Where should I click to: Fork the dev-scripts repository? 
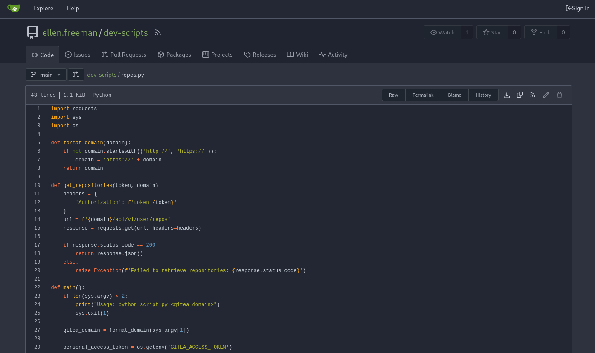coord(540,32)
